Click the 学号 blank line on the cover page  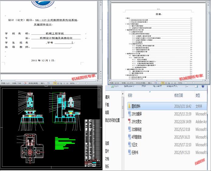64,43
